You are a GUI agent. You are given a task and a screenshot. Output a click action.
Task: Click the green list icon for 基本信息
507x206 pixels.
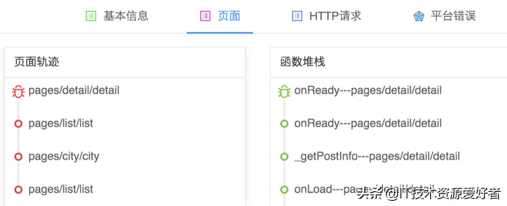coord(91,16)
